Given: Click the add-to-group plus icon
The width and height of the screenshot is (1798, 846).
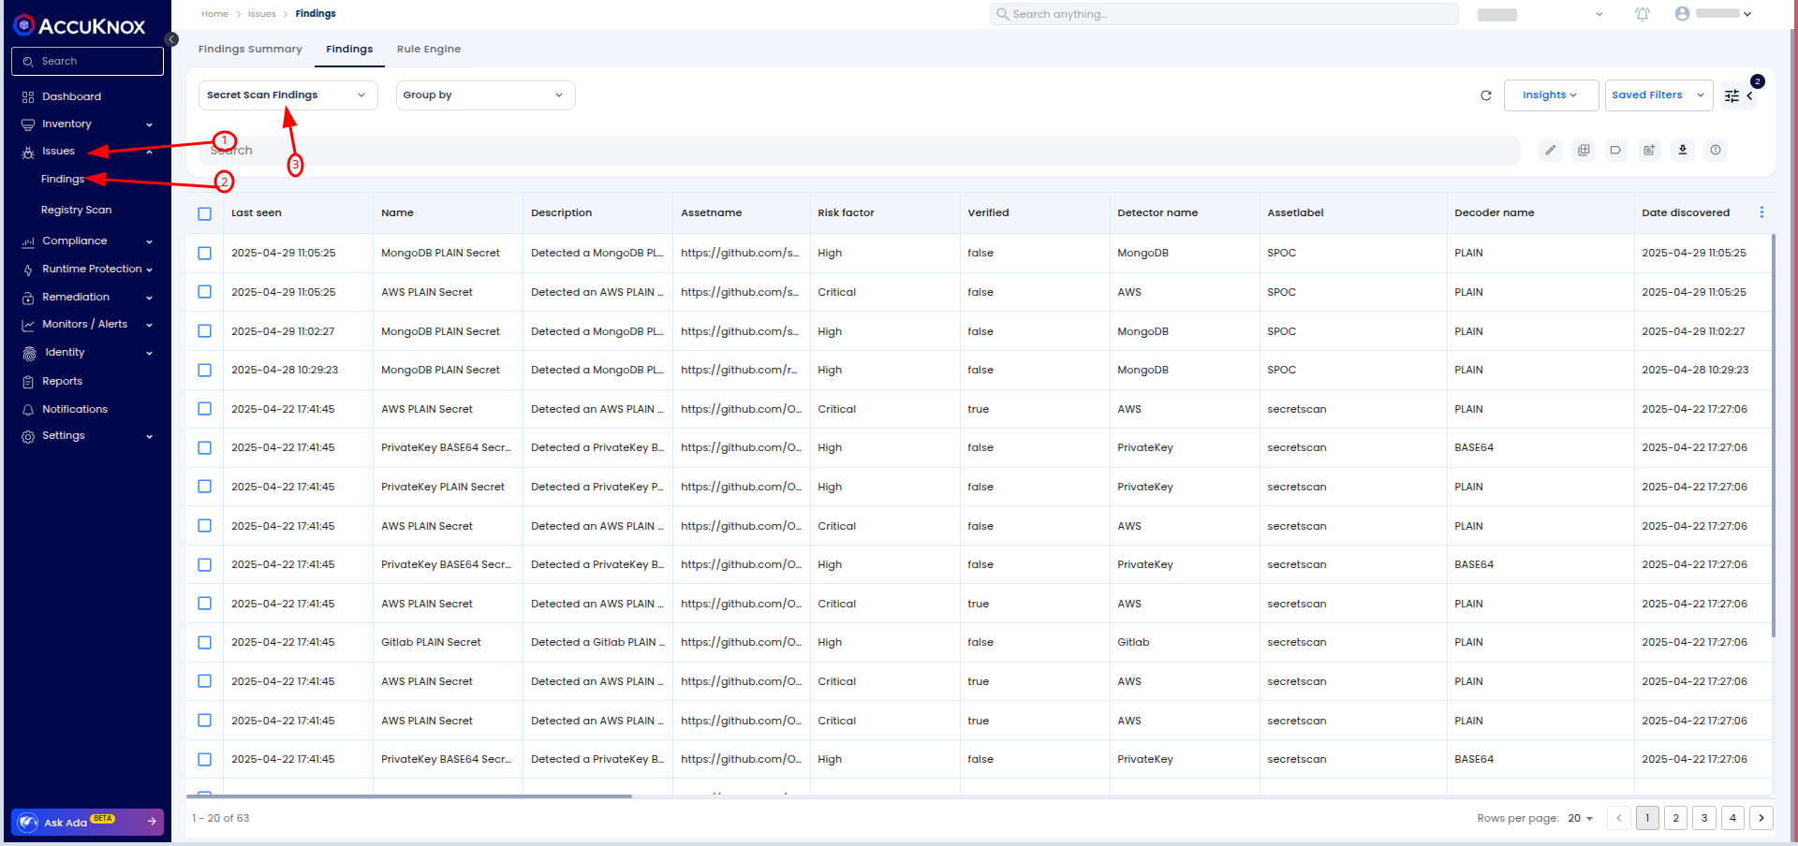Looking at the screenshot, I should (x=1584, y=150).
